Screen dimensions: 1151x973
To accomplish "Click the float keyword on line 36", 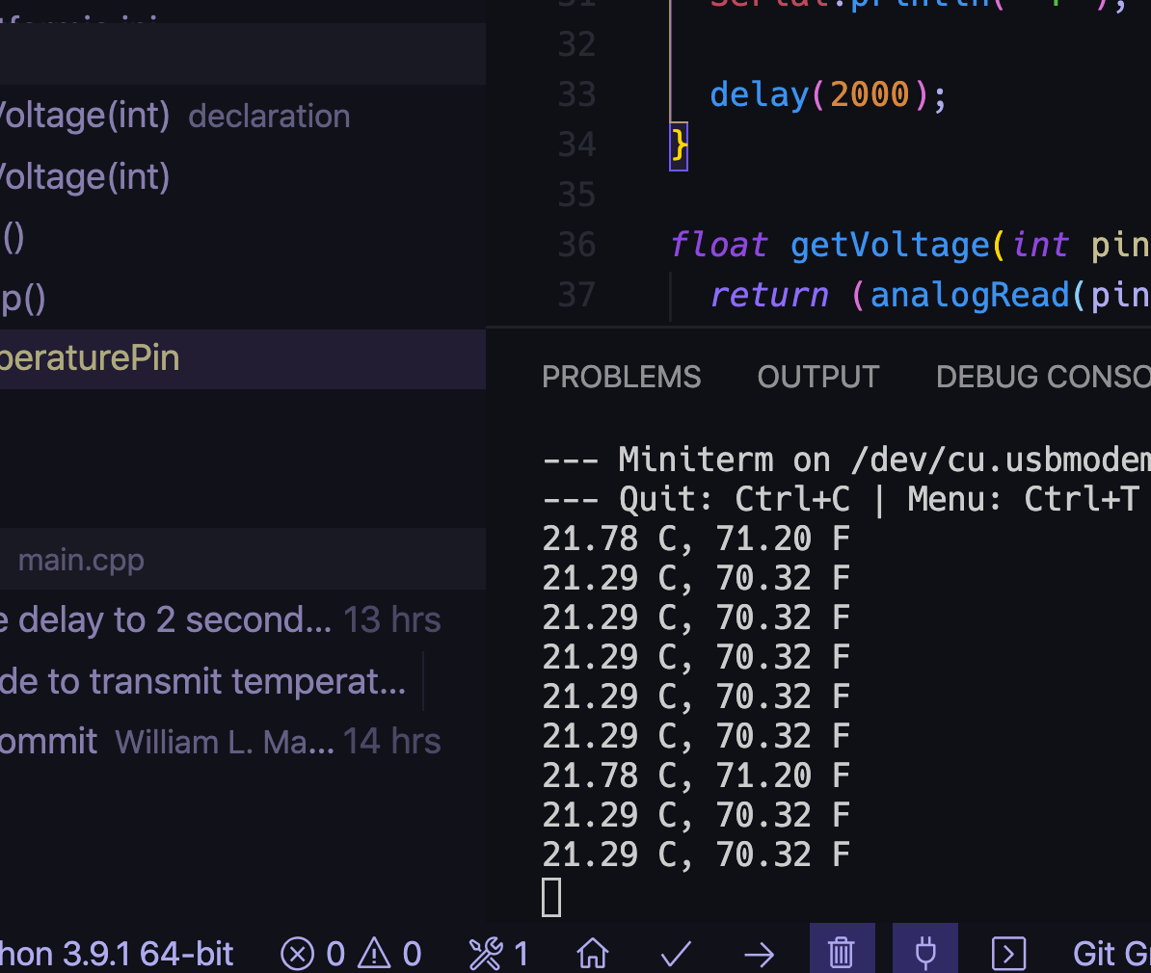I will 719,245.
